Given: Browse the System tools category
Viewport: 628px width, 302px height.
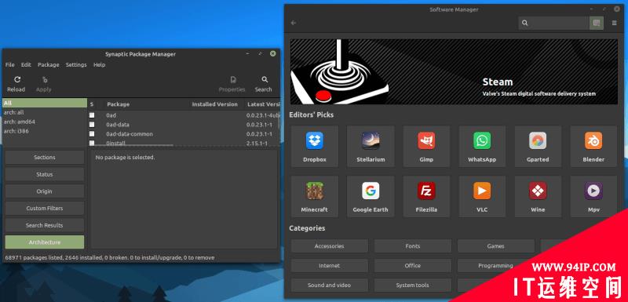Looking at the screenshot, I should point(413,286).
